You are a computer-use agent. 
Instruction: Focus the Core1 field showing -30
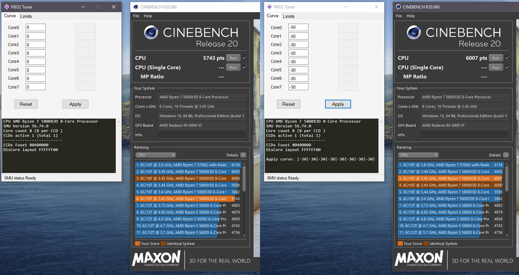(x=298, y=36)
